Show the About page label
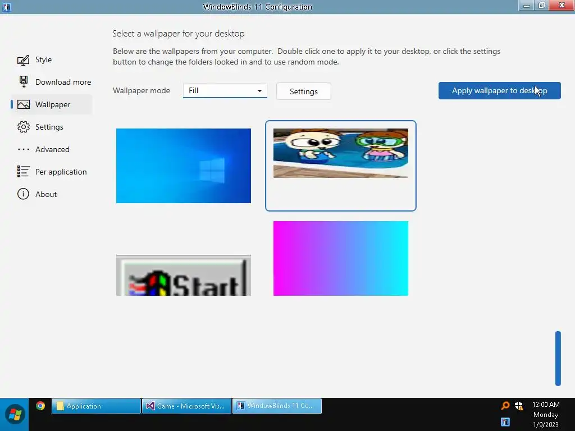The image size is (575, 431). point(46,194)
